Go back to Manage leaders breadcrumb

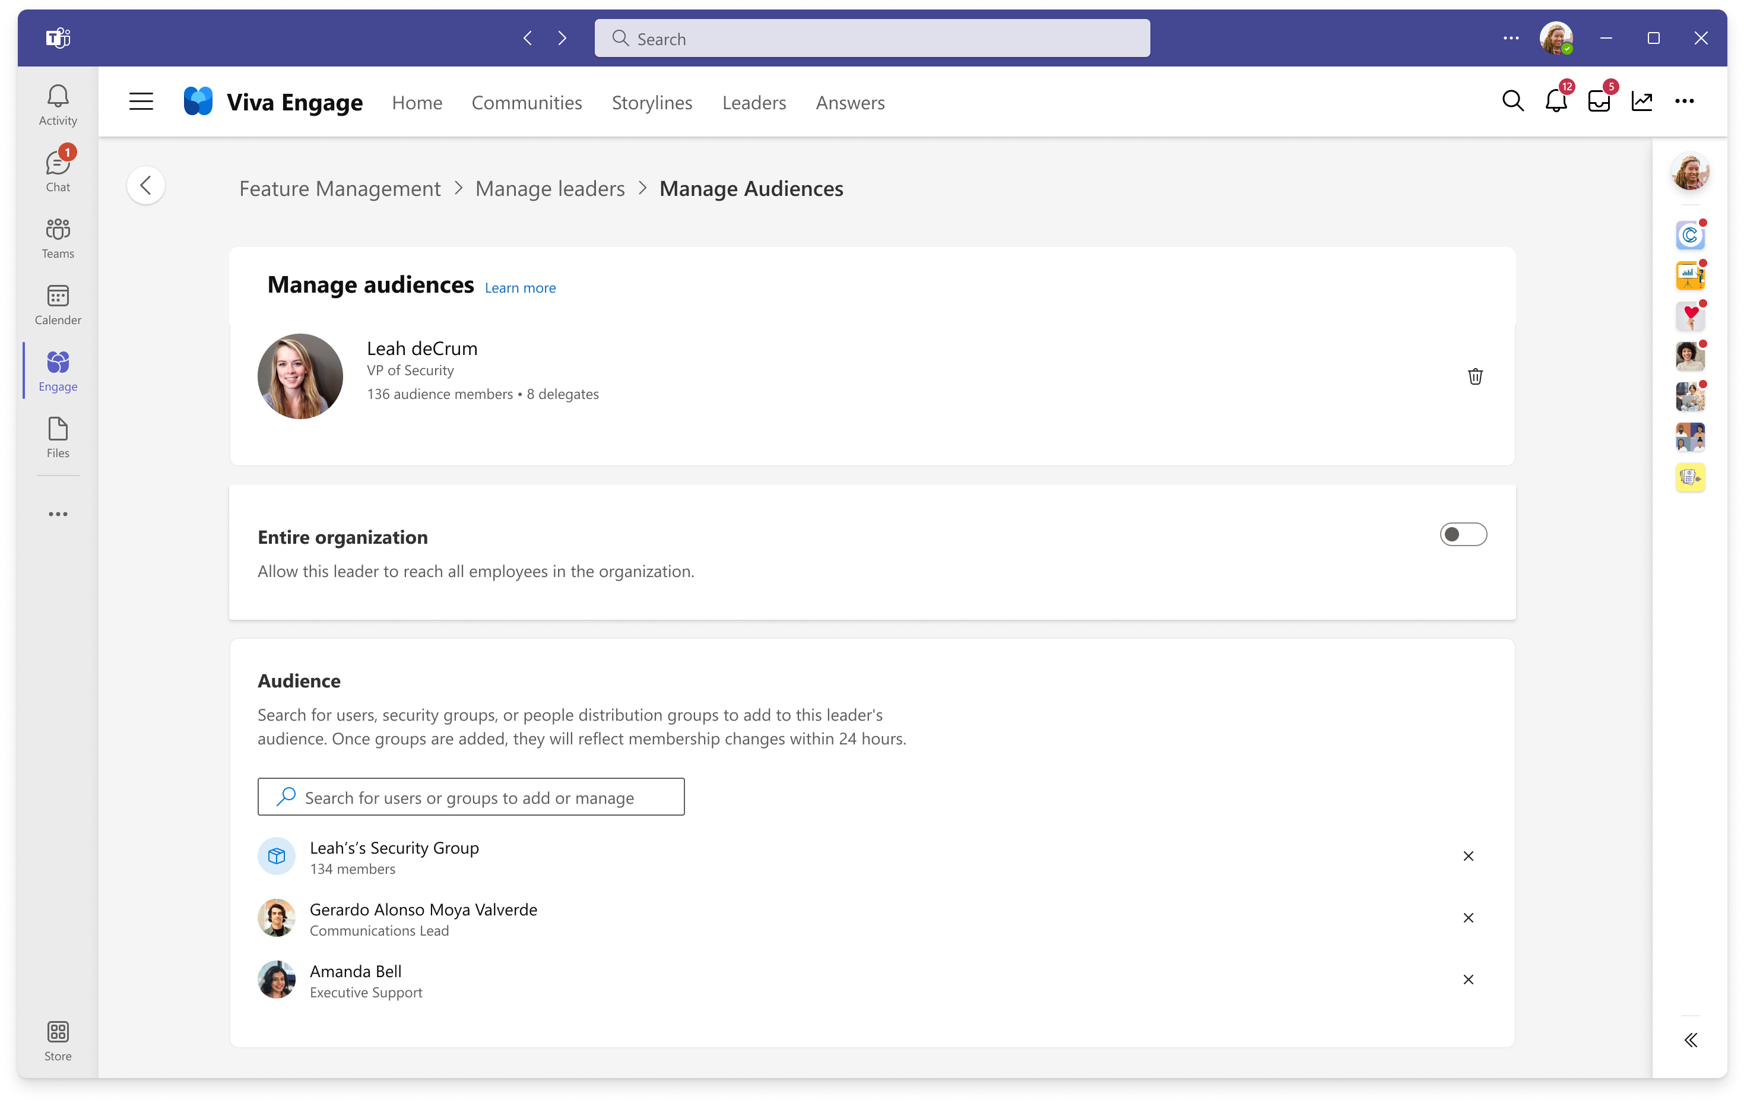(550, 188)
